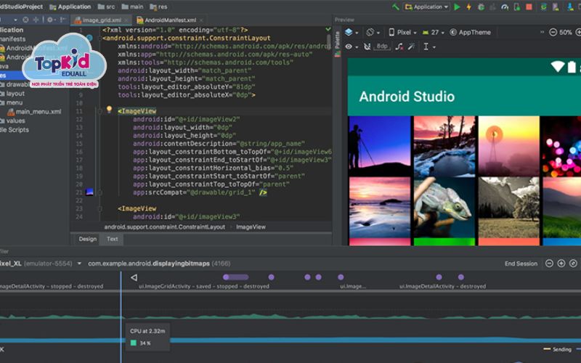Switch to the image_grid.xml tab

(x=102, y=20)
